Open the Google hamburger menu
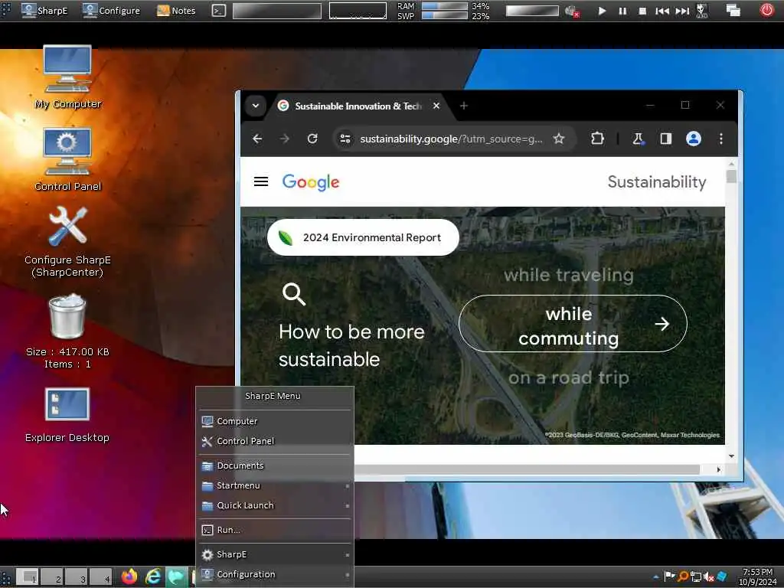This screenshot has height=588, width=784. coord(261,181)
